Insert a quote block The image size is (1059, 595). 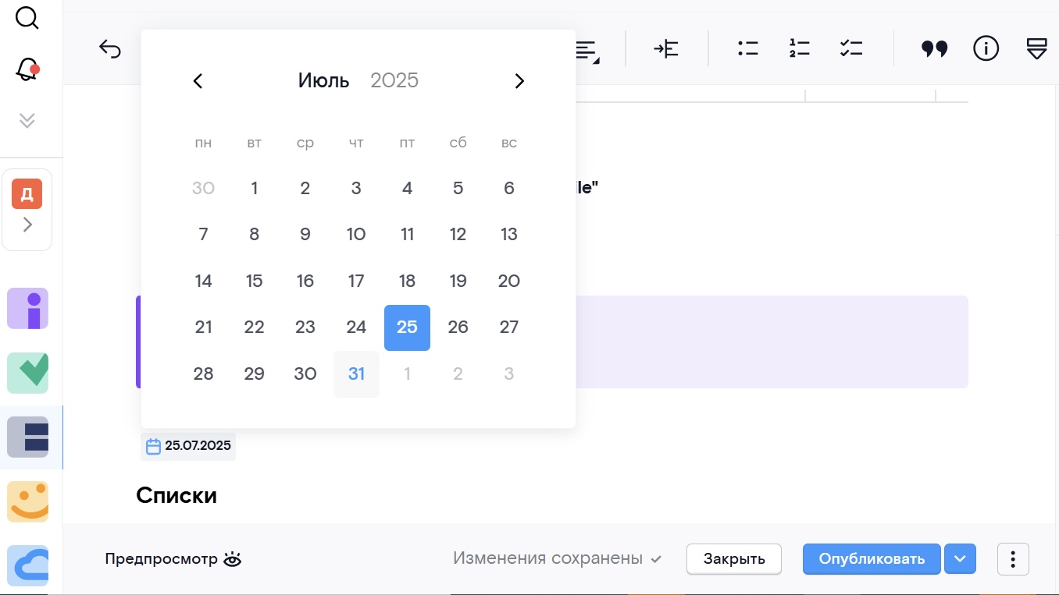tap(934, 49)
